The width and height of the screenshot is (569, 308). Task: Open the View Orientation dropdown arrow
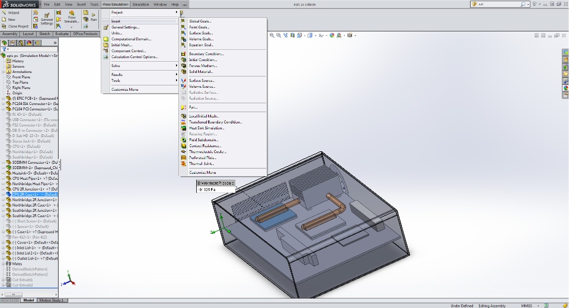(x=304, y=36)
